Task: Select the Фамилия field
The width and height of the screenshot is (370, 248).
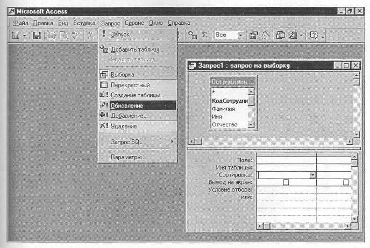Action: coord(230,109)
